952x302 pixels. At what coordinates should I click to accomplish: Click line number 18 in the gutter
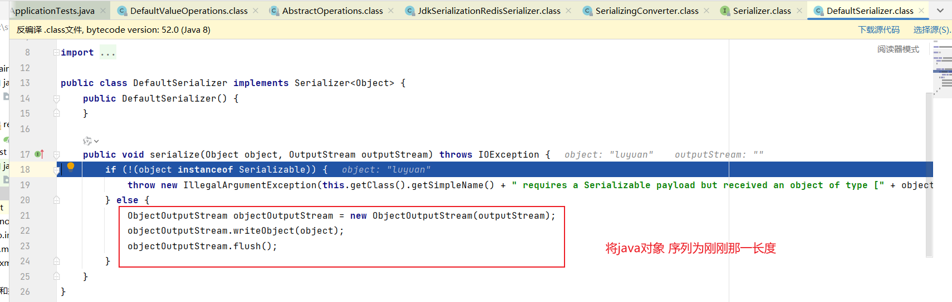[25, 169]
